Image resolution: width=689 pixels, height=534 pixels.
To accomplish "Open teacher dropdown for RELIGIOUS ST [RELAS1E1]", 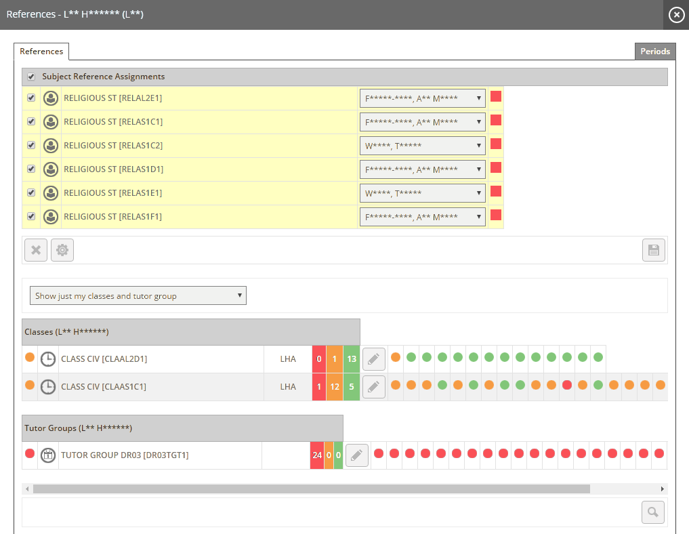I will pyautogui.click(x=422, y=193).
